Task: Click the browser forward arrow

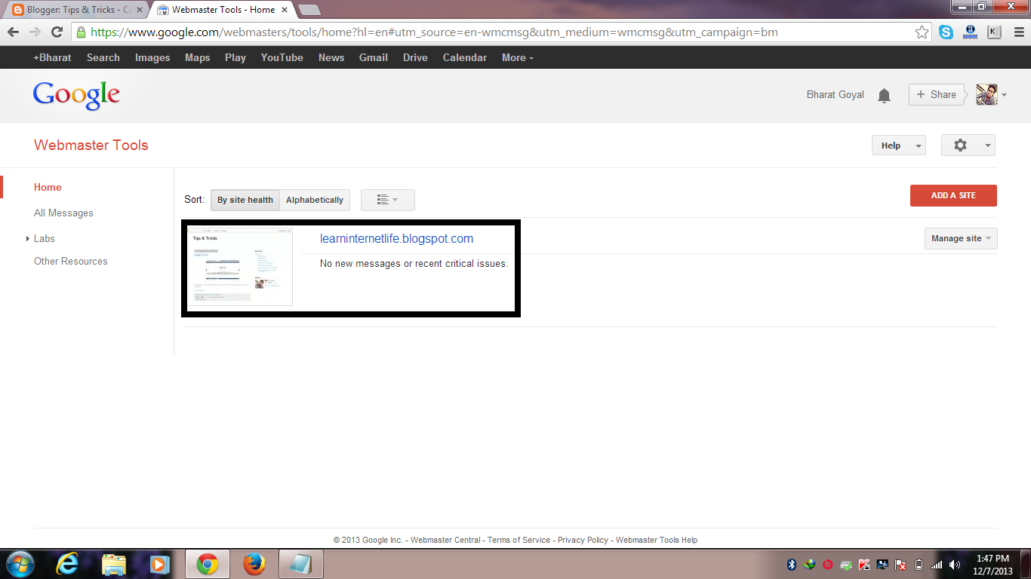Action: tap(35, 32)
